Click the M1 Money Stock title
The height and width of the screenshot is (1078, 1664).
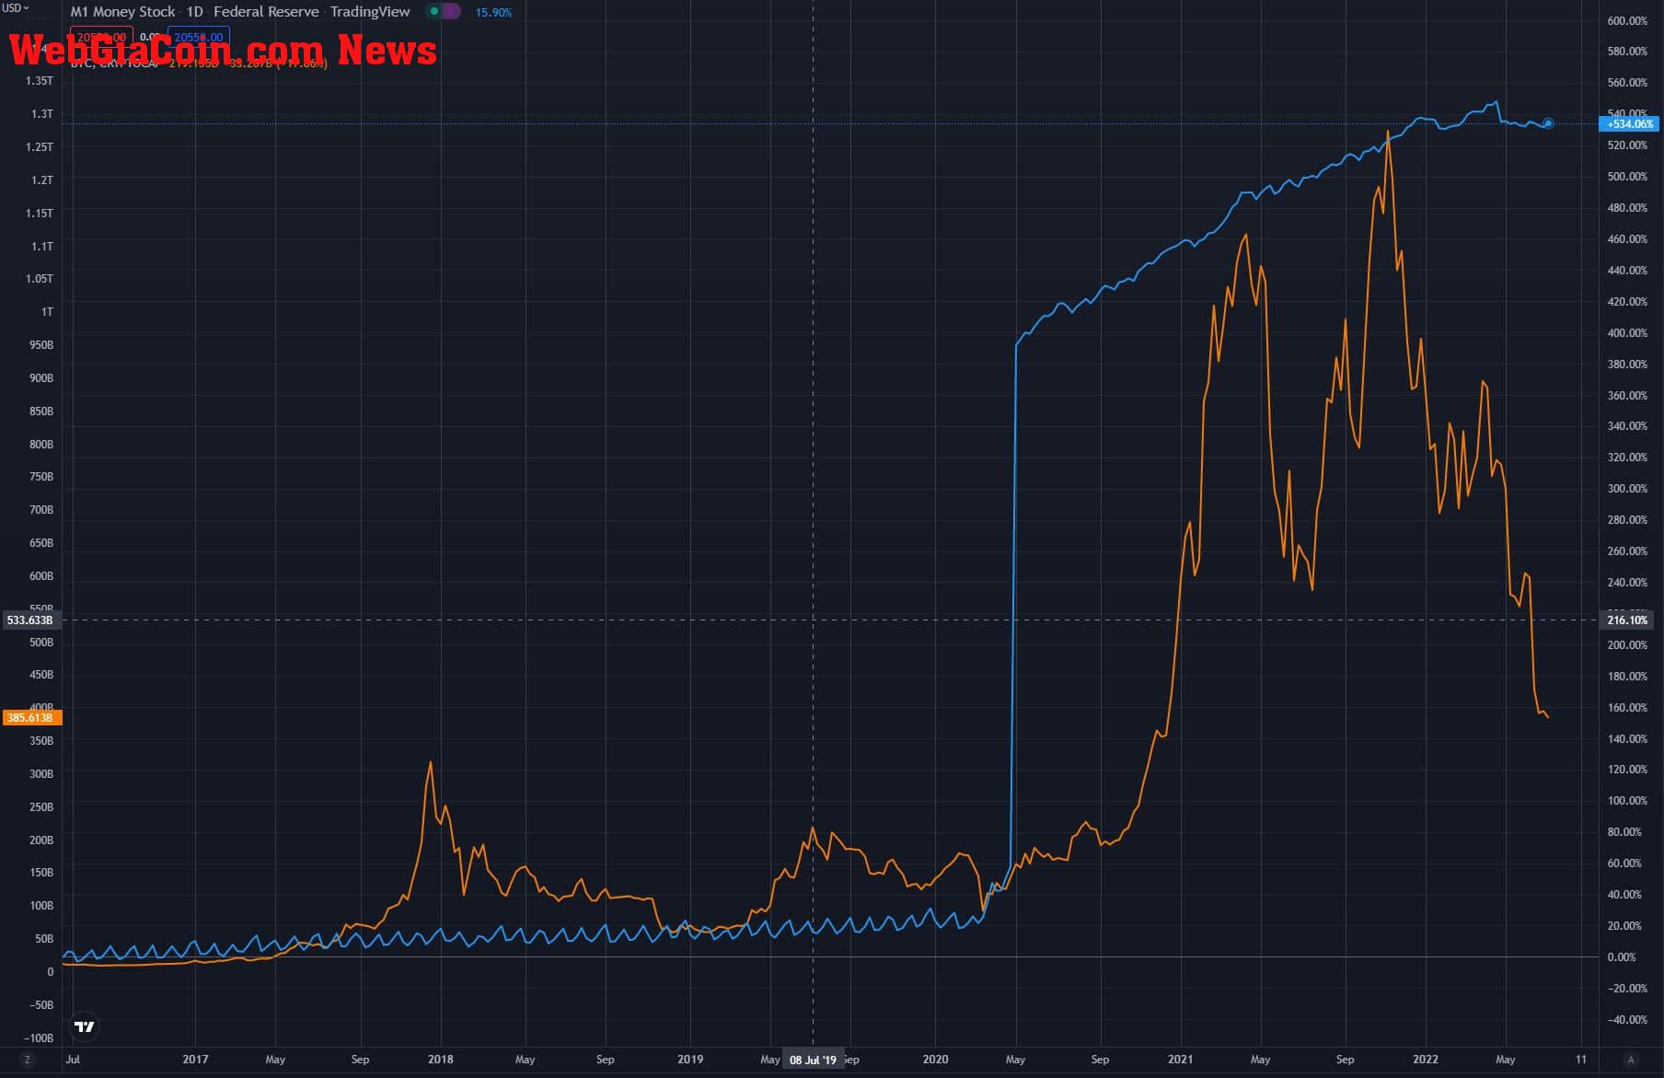coord(122,12)
